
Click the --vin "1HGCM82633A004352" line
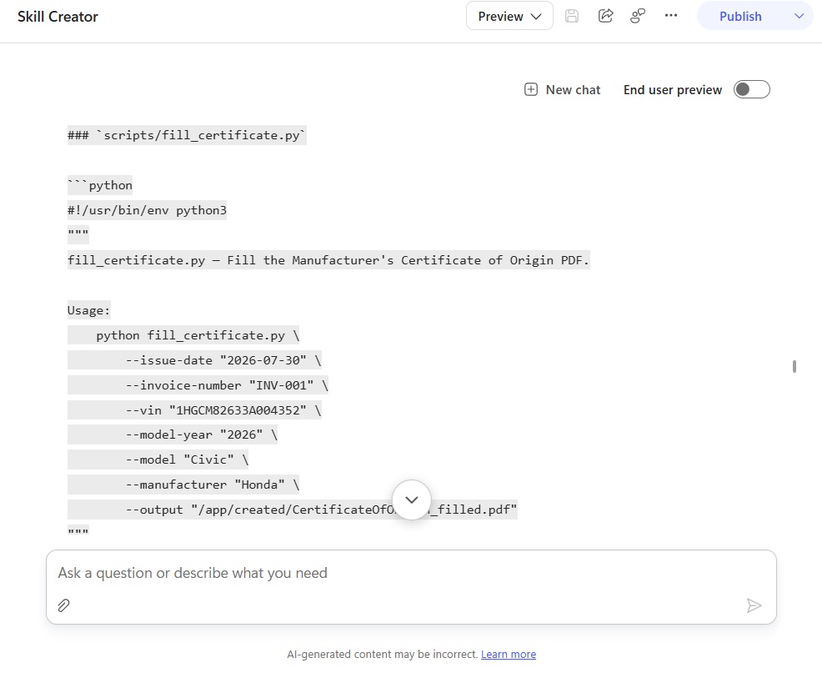tap(194, 410)
